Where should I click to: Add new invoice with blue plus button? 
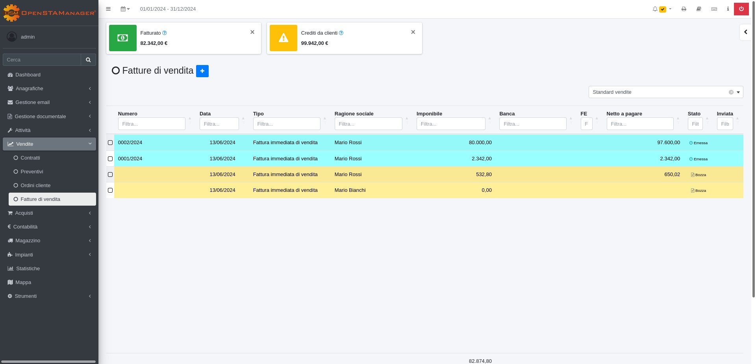tap(202, 71)
